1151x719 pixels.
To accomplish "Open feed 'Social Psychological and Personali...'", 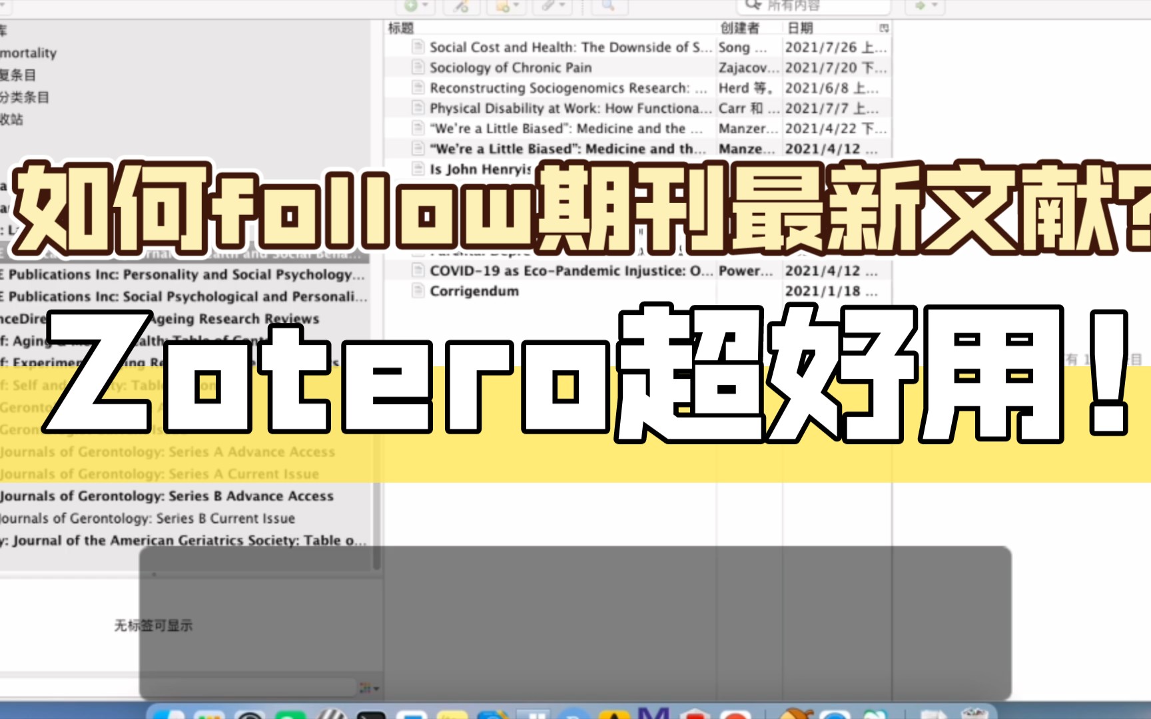I will coord(185,296).
